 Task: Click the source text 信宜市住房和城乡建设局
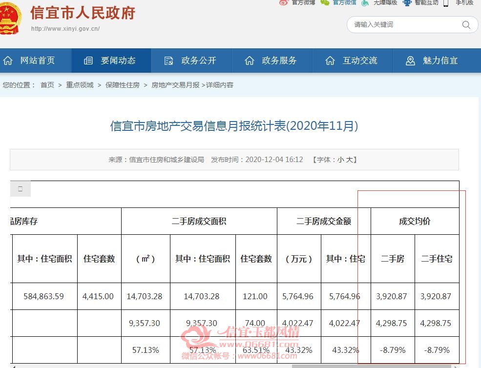click(x=167, y=160)
